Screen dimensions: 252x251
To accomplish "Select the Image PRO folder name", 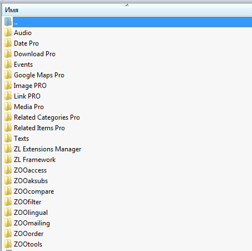I will pyautogui.click(x=30, y=86).
